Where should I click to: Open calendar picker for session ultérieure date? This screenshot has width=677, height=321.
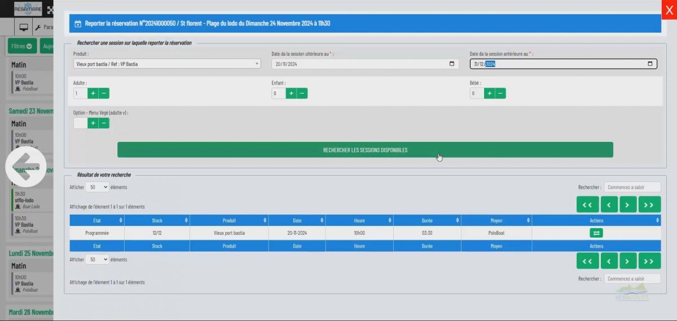[x=451, y=64]
